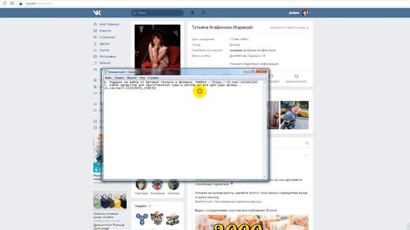
Task: Open Музыка in the VK sidebar
Action: tap(105, 63)
